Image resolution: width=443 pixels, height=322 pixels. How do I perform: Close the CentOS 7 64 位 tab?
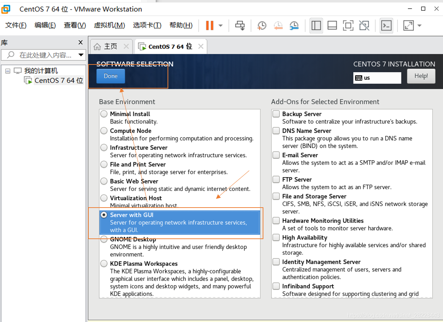(x=201, y=46)
